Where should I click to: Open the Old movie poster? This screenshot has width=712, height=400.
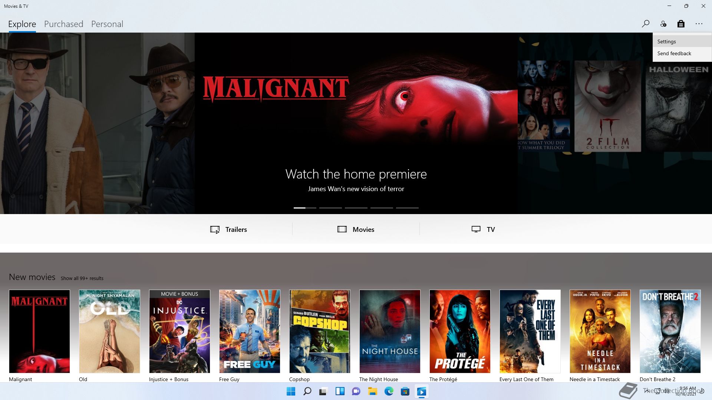coord(109,331)
